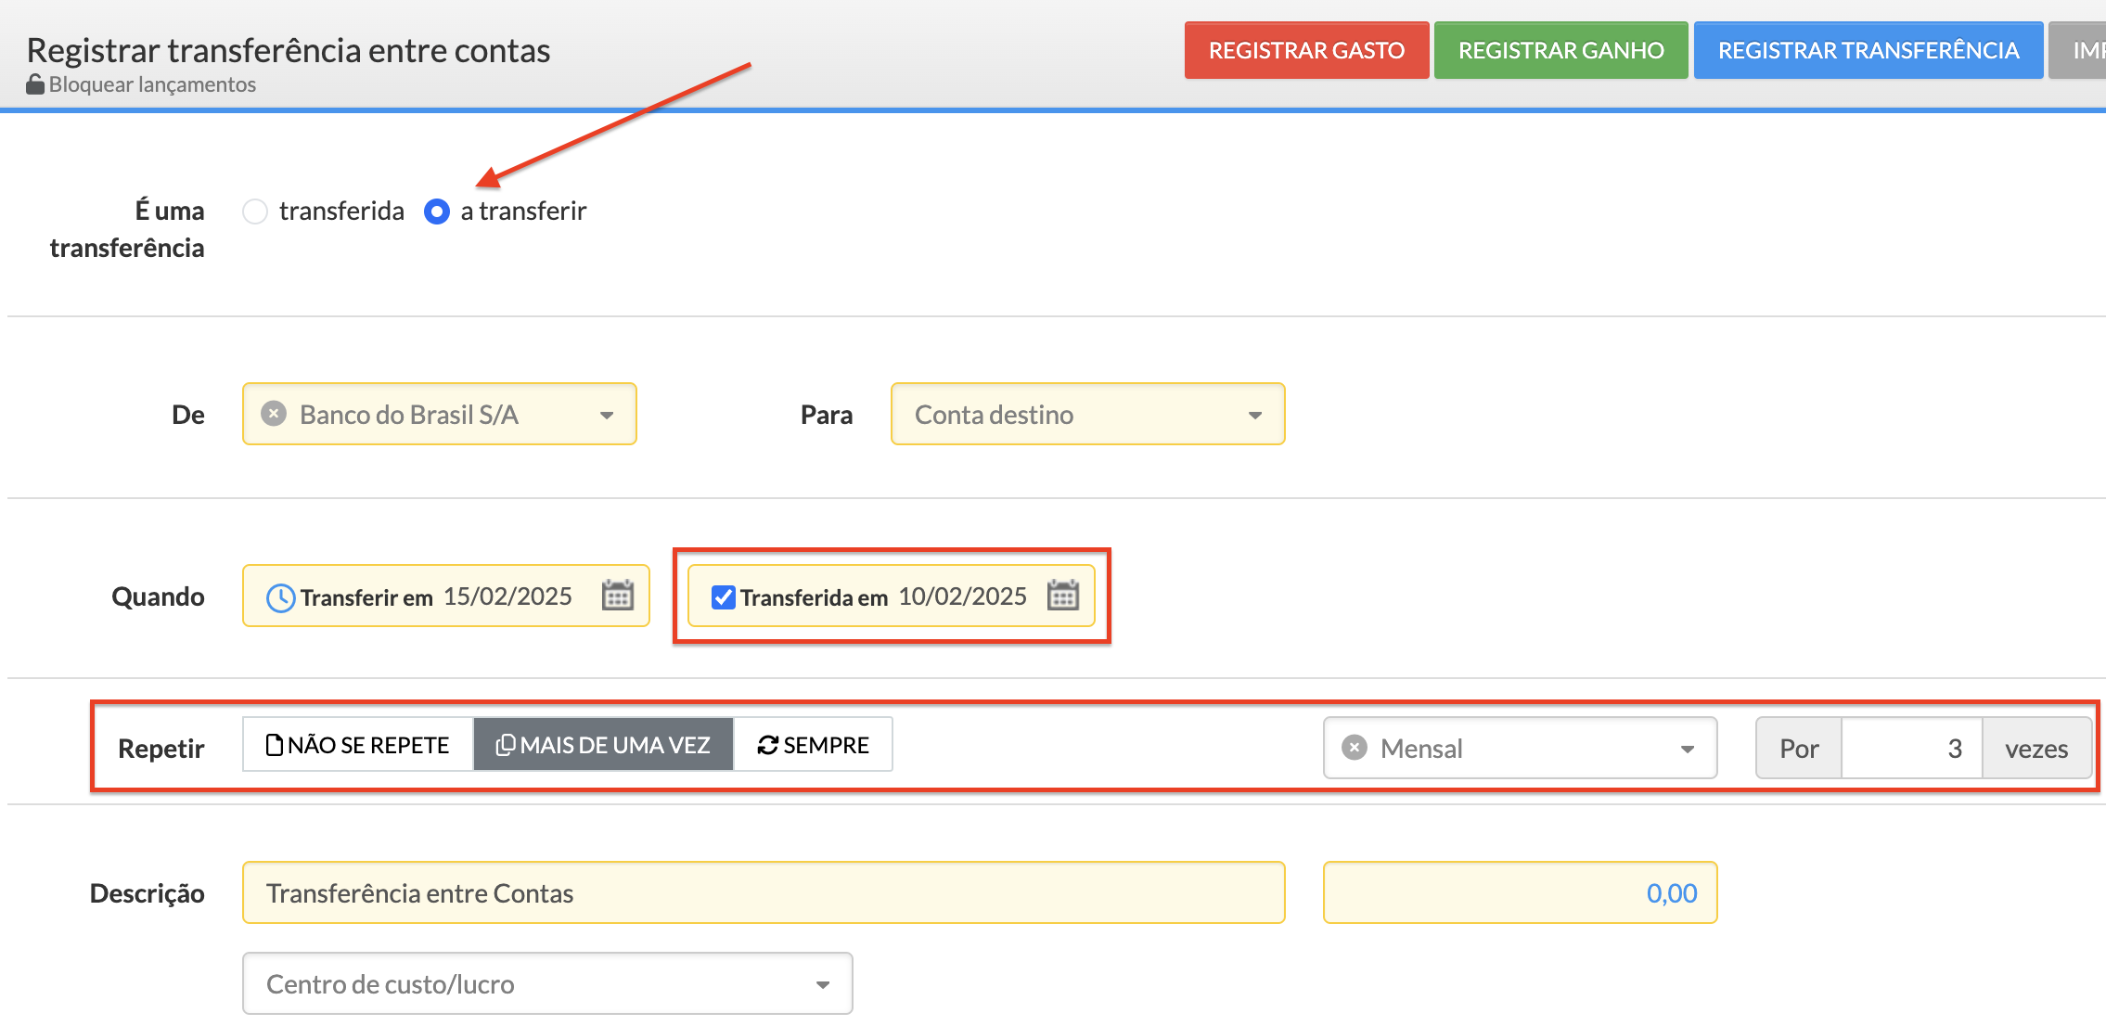Open calendar icon for Transferida em date
This screenshot has width=2106, height=1026.
1063,596
